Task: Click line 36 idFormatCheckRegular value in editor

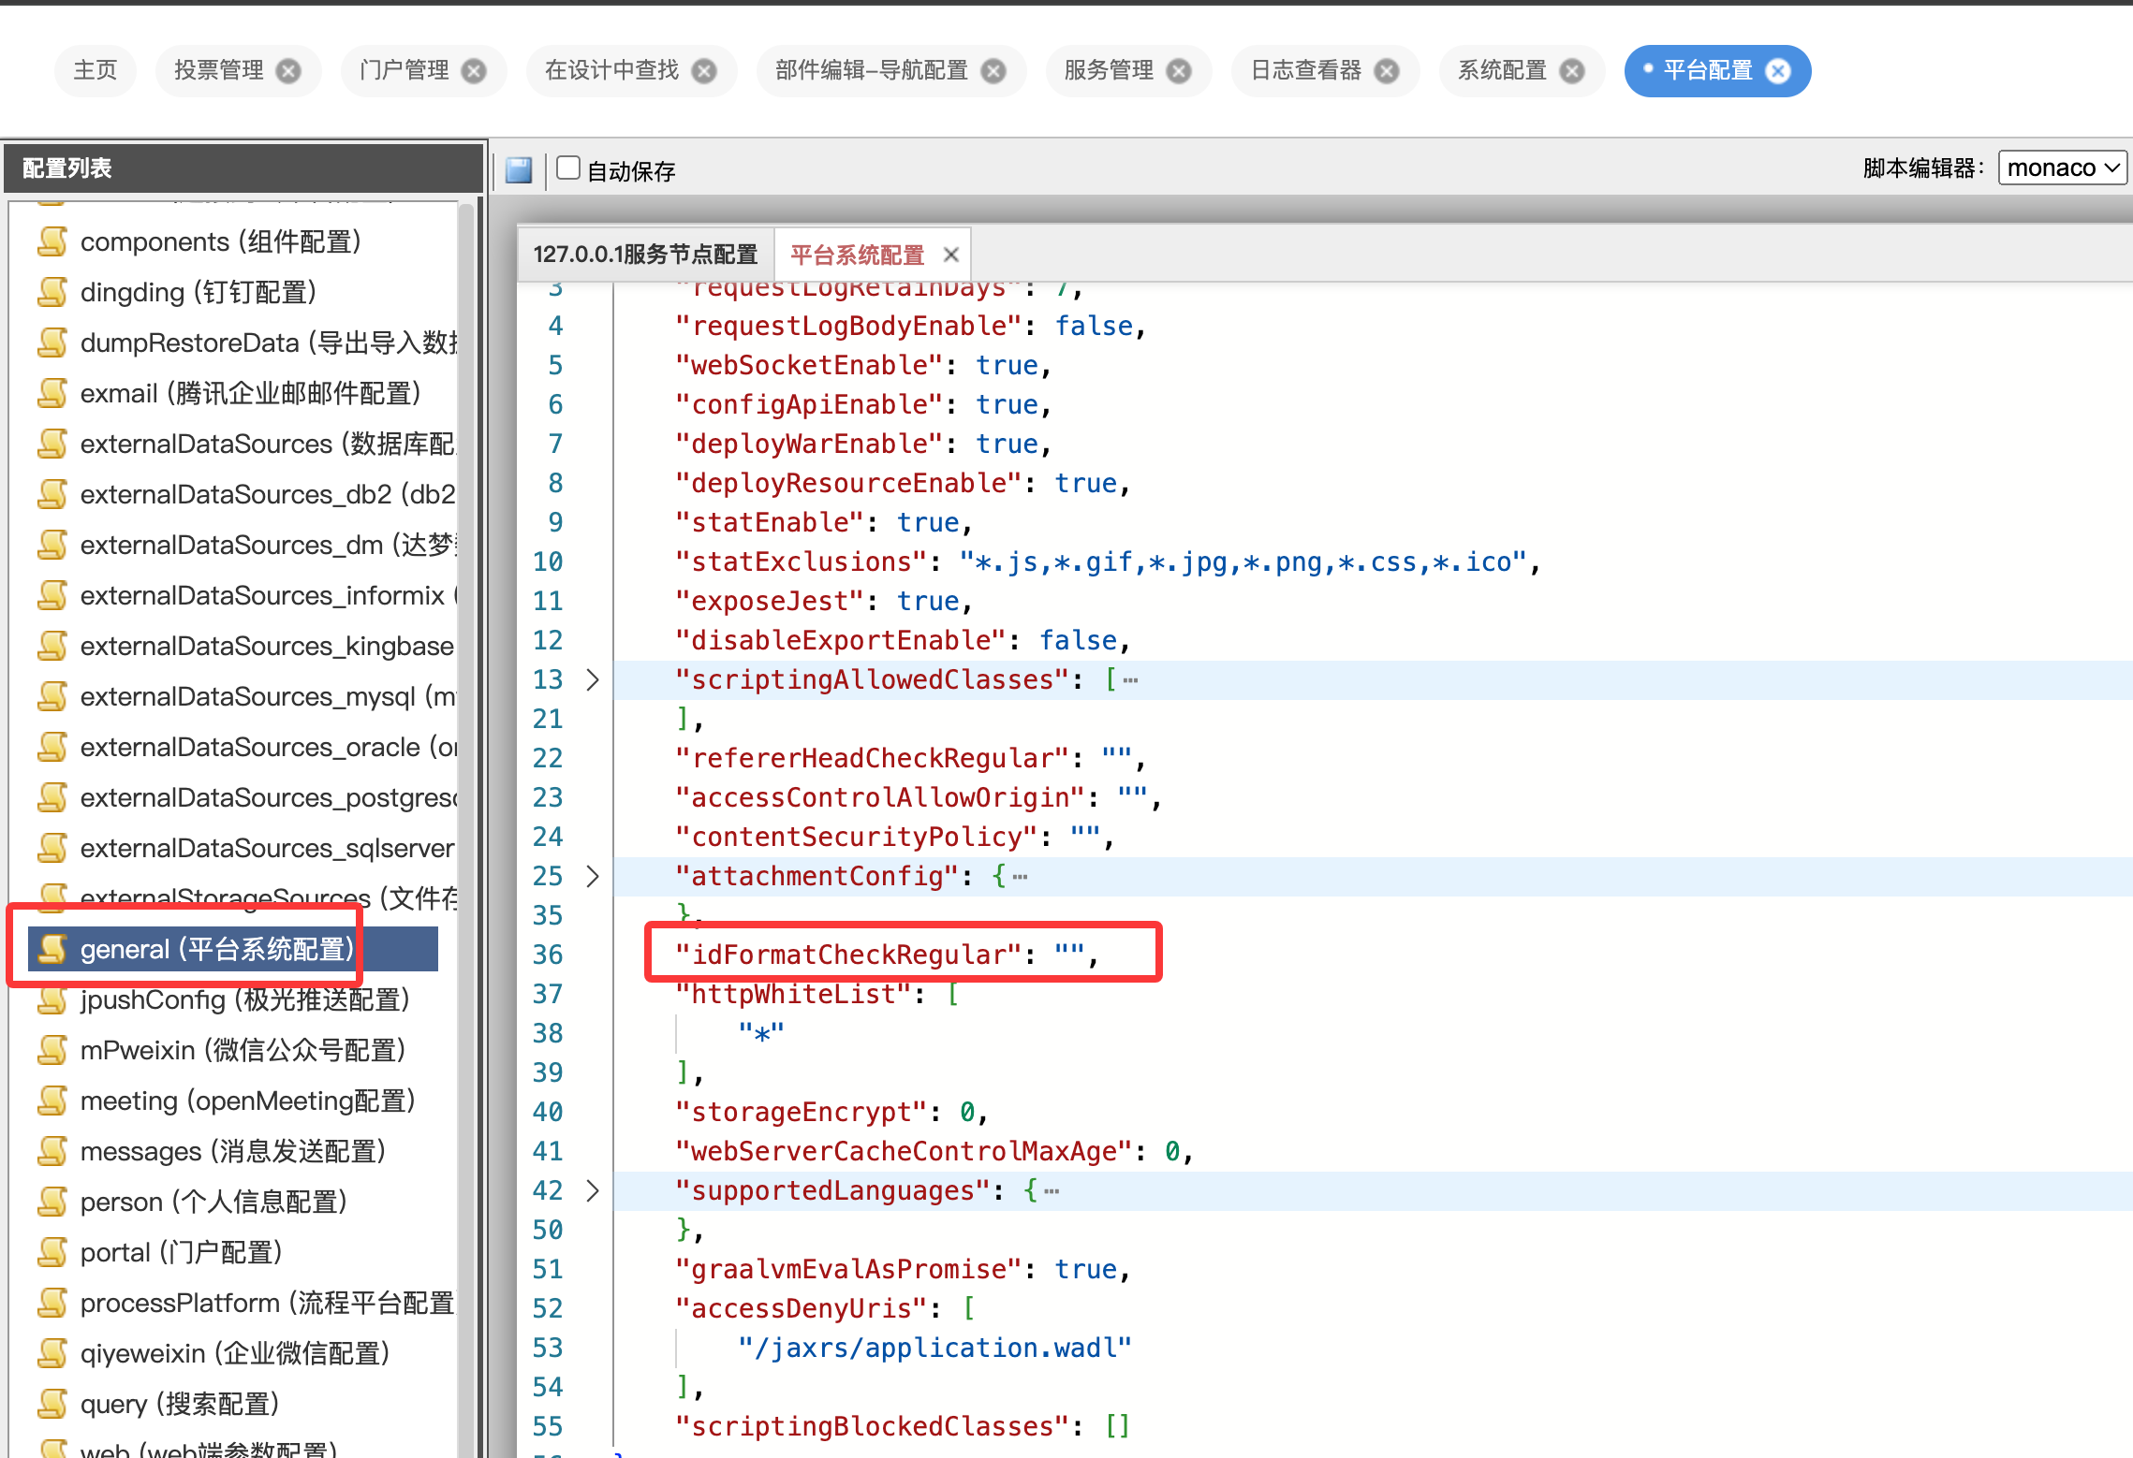Action: [1068, 955]
